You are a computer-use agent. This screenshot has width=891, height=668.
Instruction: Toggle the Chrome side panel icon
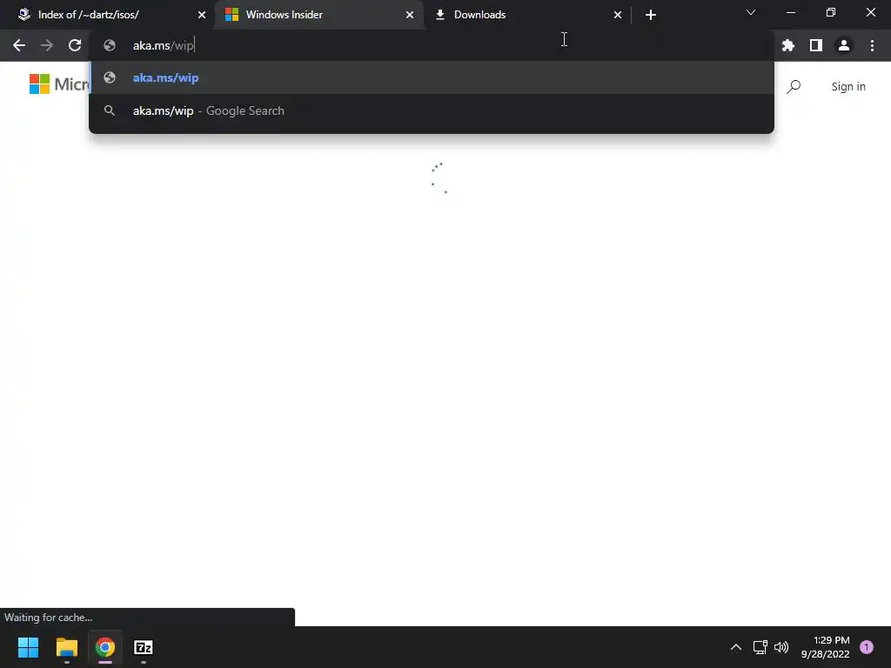tap(816, 45)
